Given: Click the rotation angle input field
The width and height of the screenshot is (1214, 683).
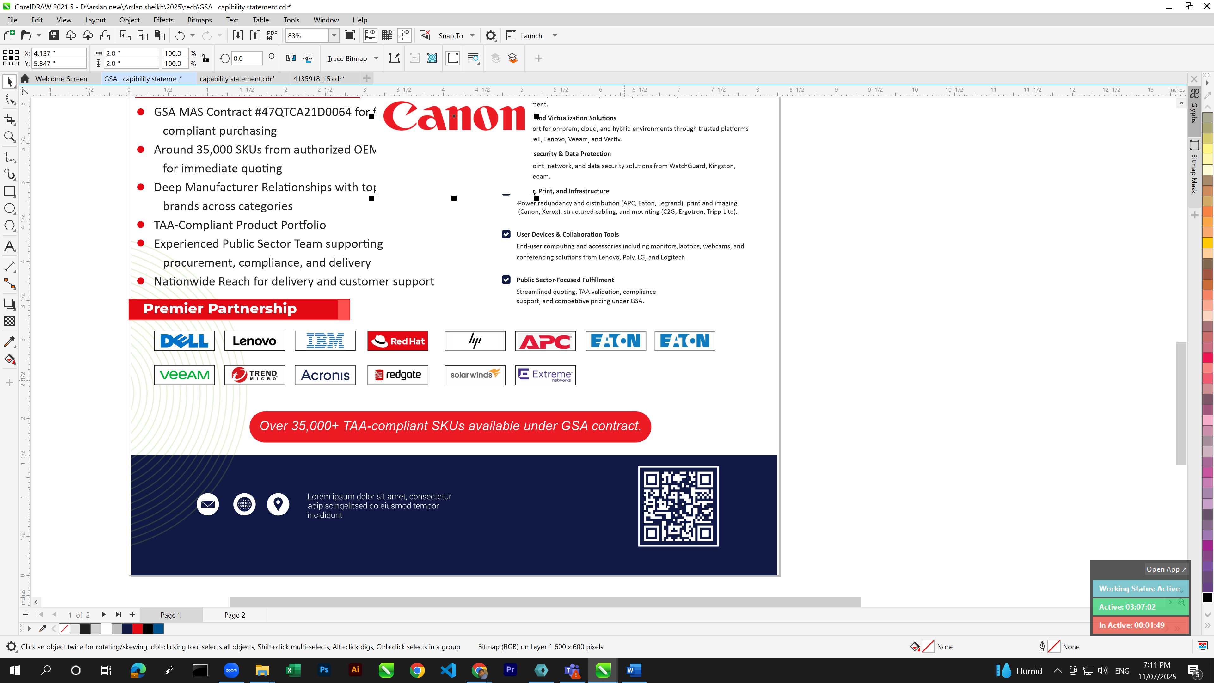Looking at the screenshot, I should tap(247, 58).
